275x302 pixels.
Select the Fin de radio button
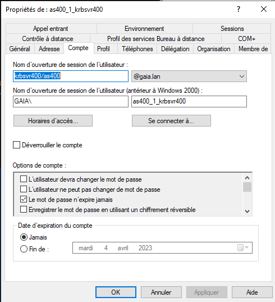(24, 249)
